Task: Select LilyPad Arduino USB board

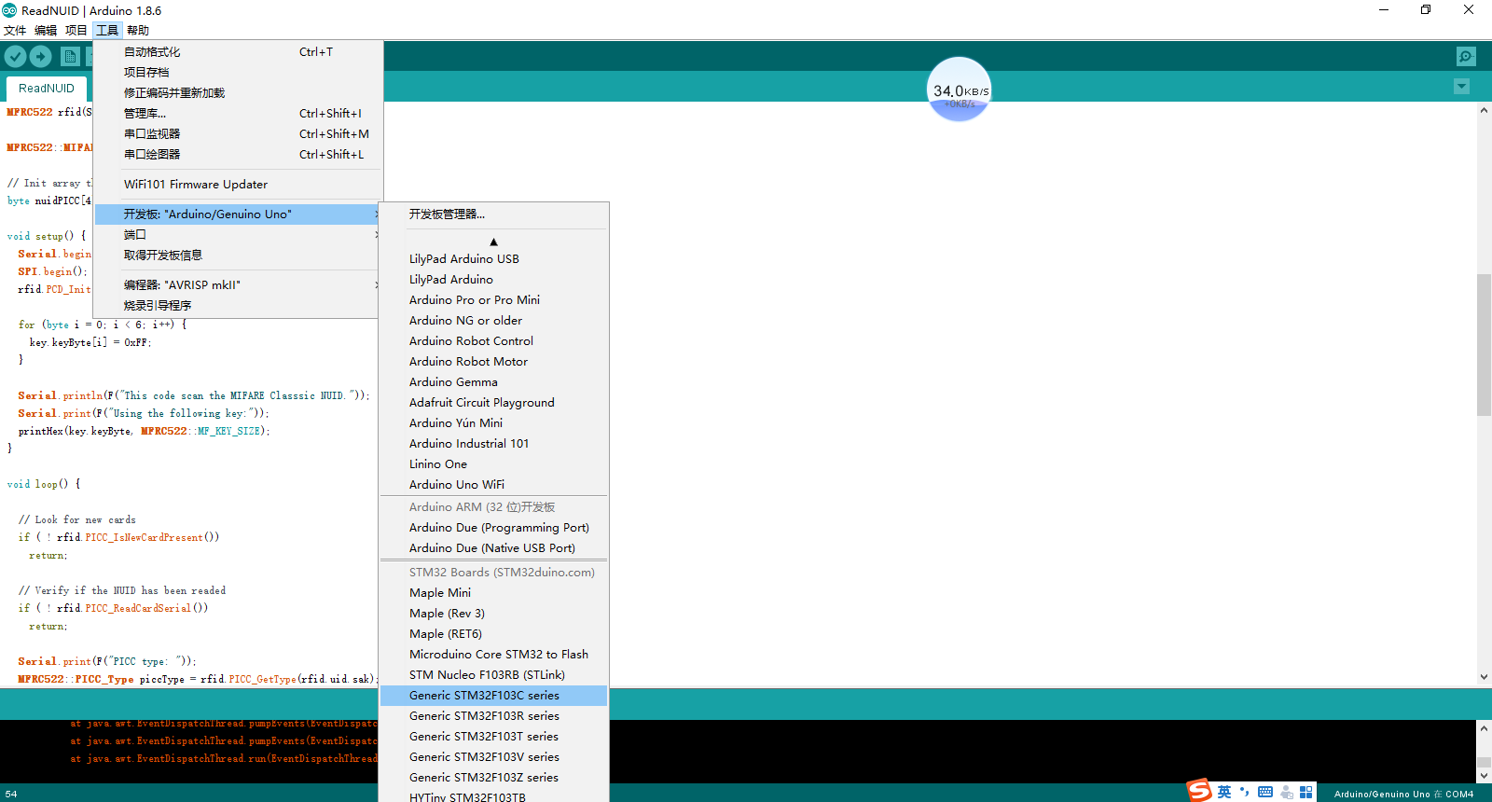Action: [x=493, y=259]
